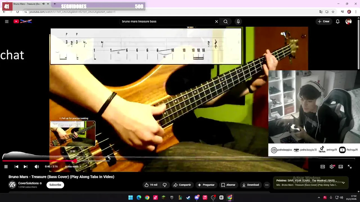
Task: Reload the page in Chrome
Action: (x=17, y=12)
